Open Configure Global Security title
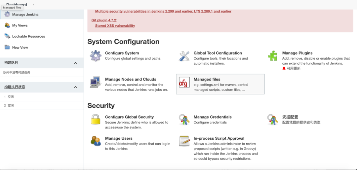Image resolution: width=357 pixels, height=170 pixels. 129,117
